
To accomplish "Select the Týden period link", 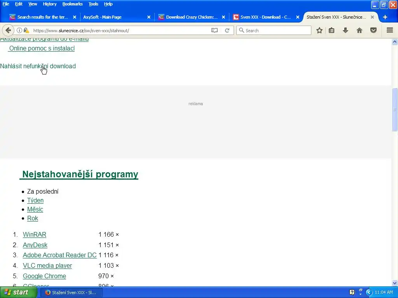I will [x=35, y=201].
